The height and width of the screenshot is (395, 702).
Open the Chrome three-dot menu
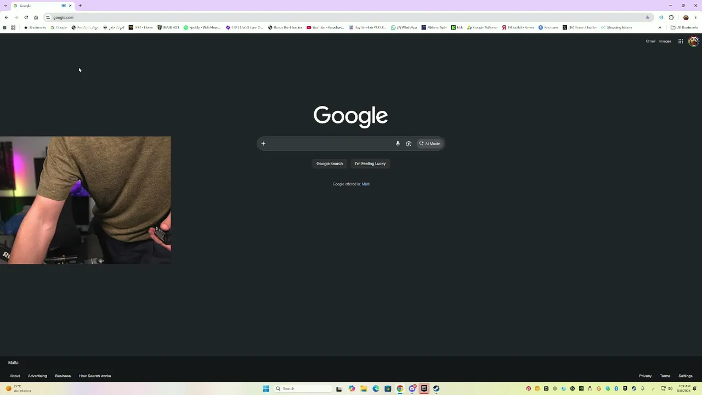pyautogui.click(x=695, y=18)
